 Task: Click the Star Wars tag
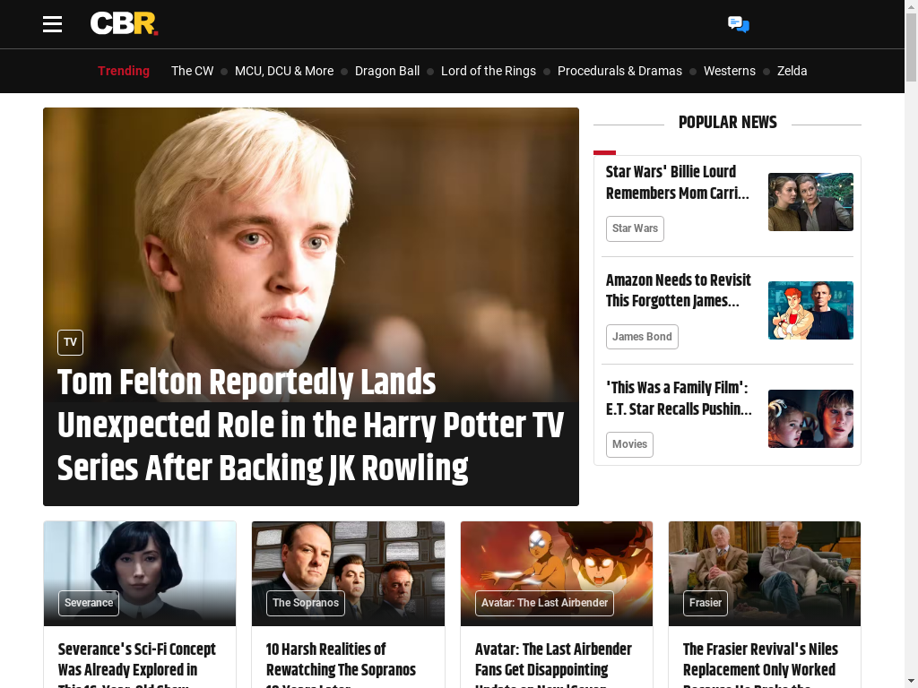coord(635,228)
